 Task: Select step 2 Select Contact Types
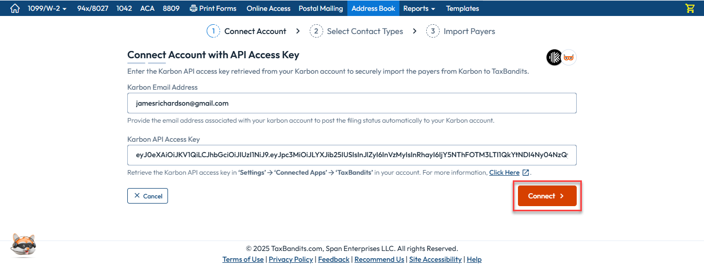pos(356,31)
